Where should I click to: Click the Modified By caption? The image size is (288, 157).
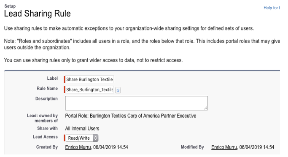[x=192, y=147]
